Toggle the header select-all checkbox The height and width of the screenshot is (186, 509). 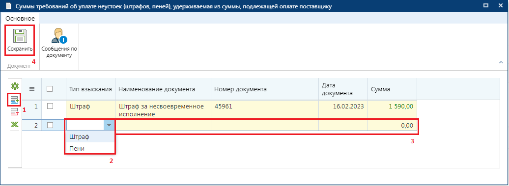pyautogui.click(x=50, y=89)
